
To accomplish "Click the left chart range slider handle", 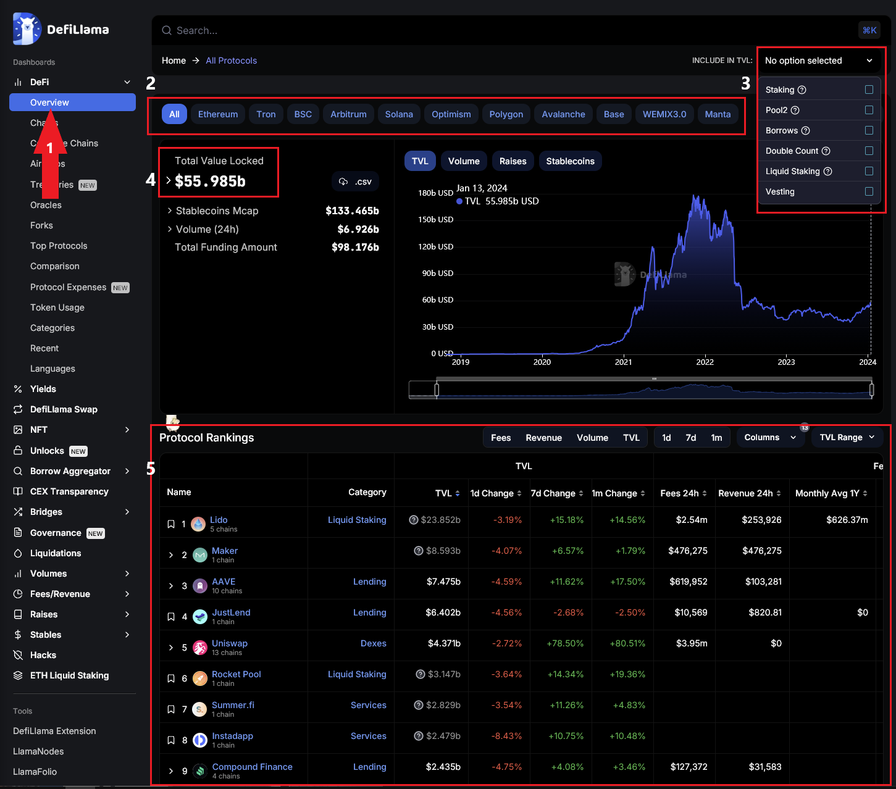I will point(437,390).
